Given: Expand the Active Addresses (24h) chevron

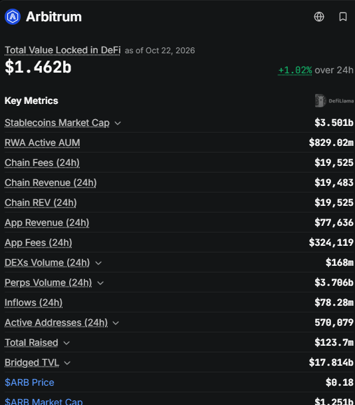Looking at the screenshot, I should [116, 323].
